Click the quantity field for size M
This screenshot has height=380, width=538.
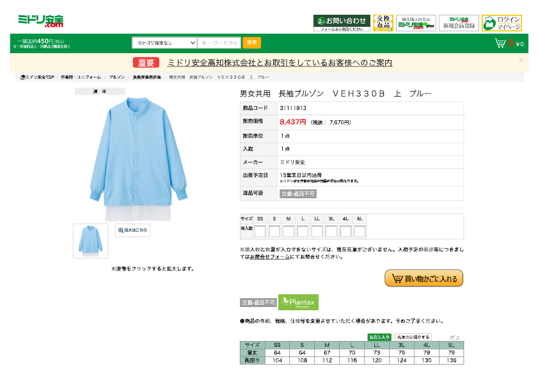click(x=289, y=231)
